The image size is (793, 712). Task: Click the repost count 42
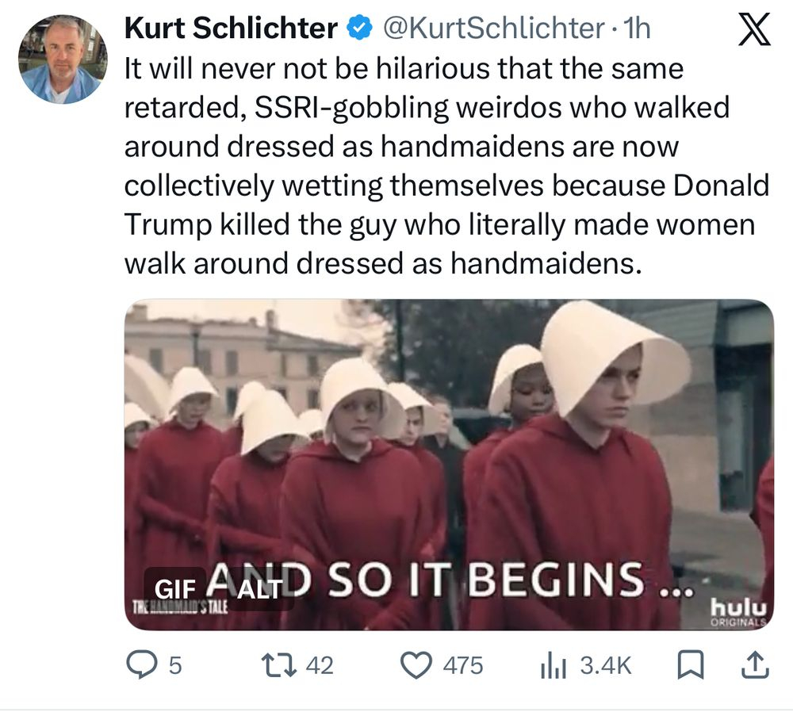(x=319, y=665)
